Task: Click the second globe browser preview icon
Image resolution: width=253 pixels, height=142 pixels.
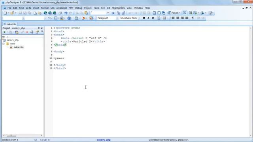Action: [50, 13]
